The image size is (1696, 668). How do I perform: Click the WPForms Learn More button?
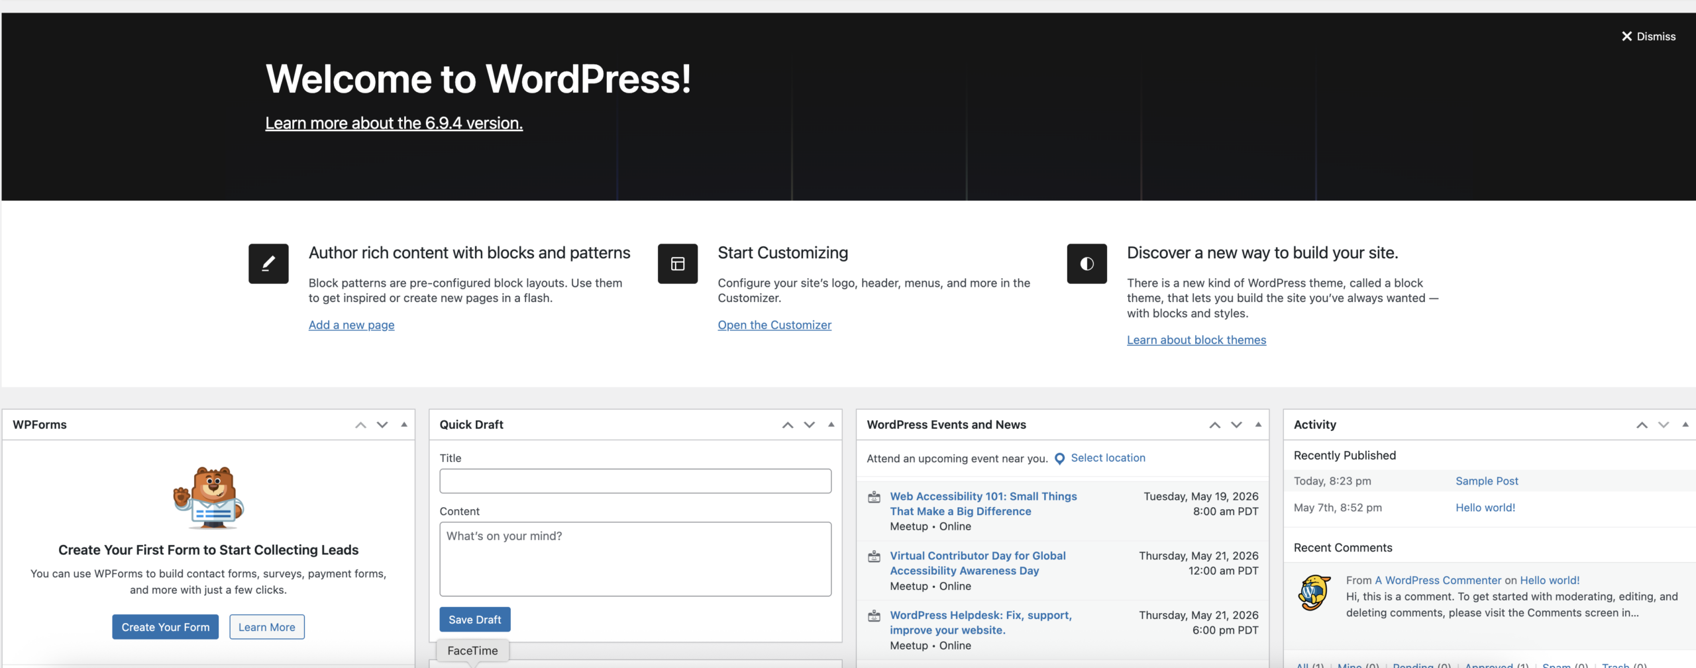point(267,627)
